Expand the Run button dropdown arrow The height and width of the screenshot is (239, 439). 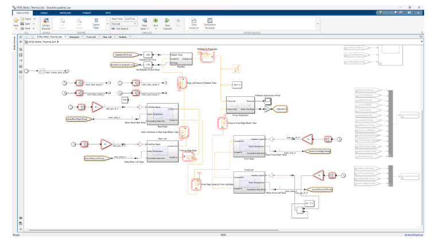point(156,29)
